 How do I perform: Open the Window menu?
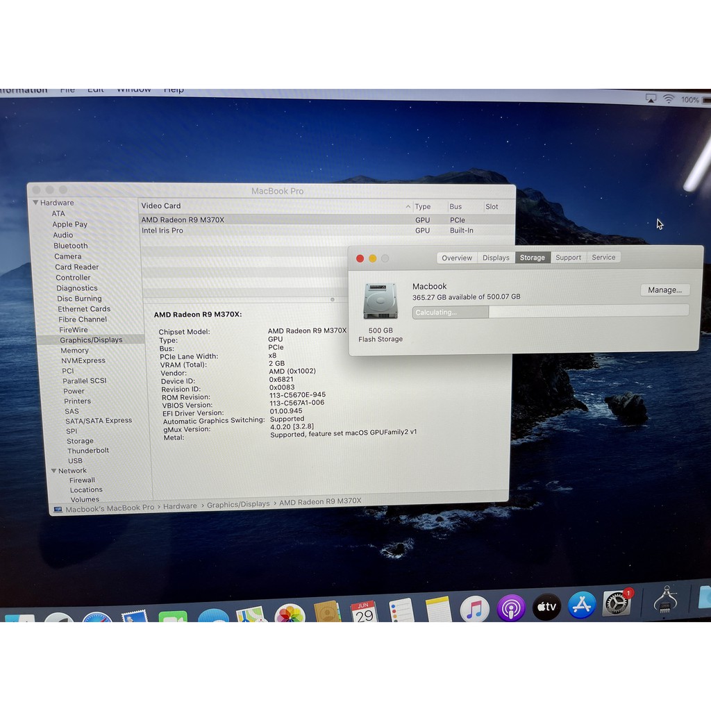133,89
